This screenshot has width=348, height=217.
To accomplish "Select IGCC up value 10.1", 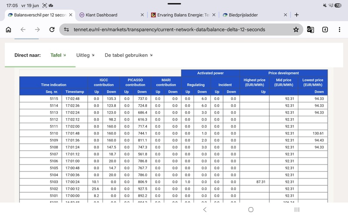I will pos(95,182).
